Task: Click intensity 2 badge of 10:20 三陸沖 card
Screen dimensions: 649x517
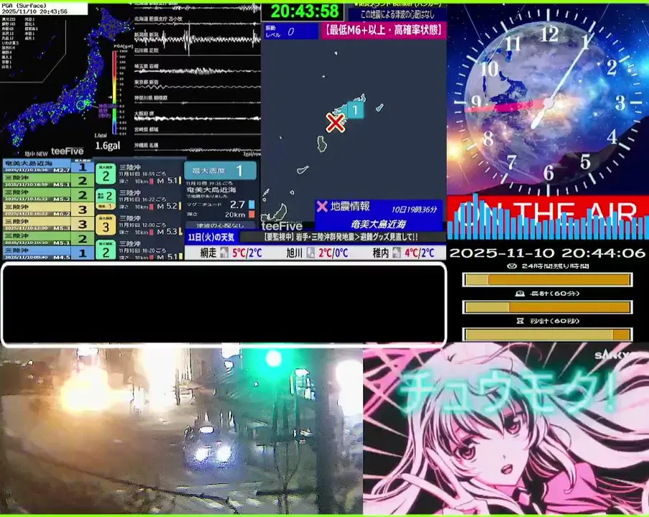Action: [x=106, y=250]
